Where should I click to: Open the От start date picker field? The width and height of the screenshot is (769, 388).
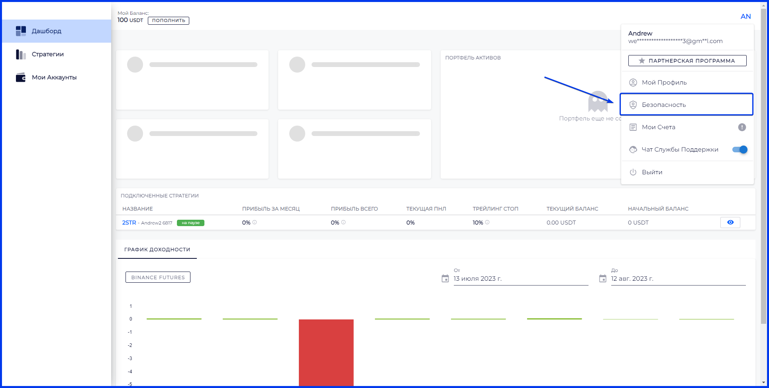(520, 279)
